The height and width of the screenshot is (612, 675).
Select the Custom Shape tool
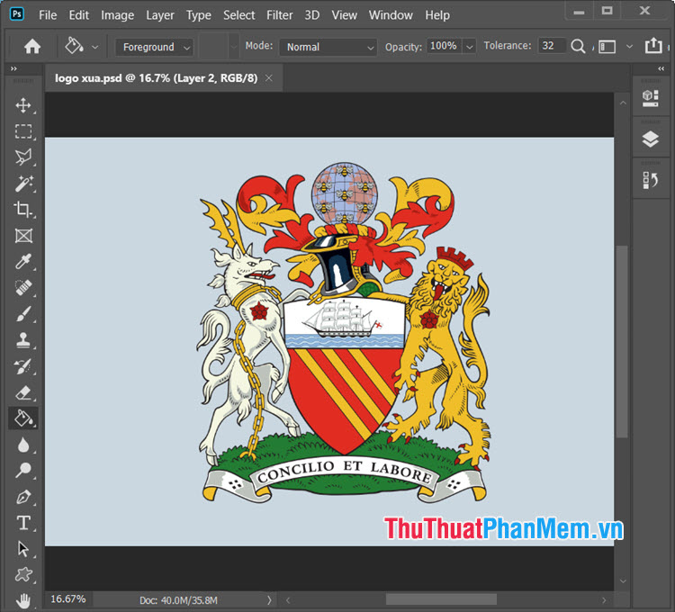23,574
